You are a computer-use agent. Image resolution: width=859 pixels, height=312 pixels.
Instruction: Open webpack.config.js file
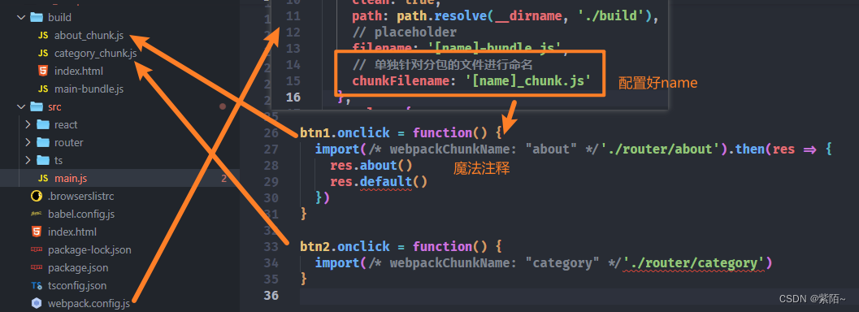[x=89, y=303]
